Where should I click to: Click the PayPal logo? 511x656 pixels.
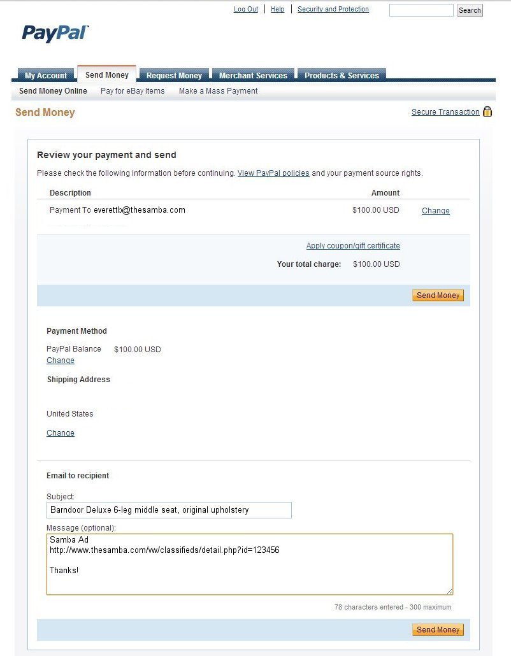55,34
